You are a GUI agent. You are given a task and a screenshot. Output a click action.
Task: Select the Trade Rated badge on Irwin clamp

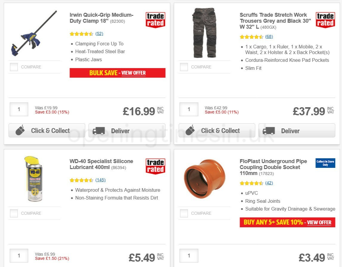point(155,19)
